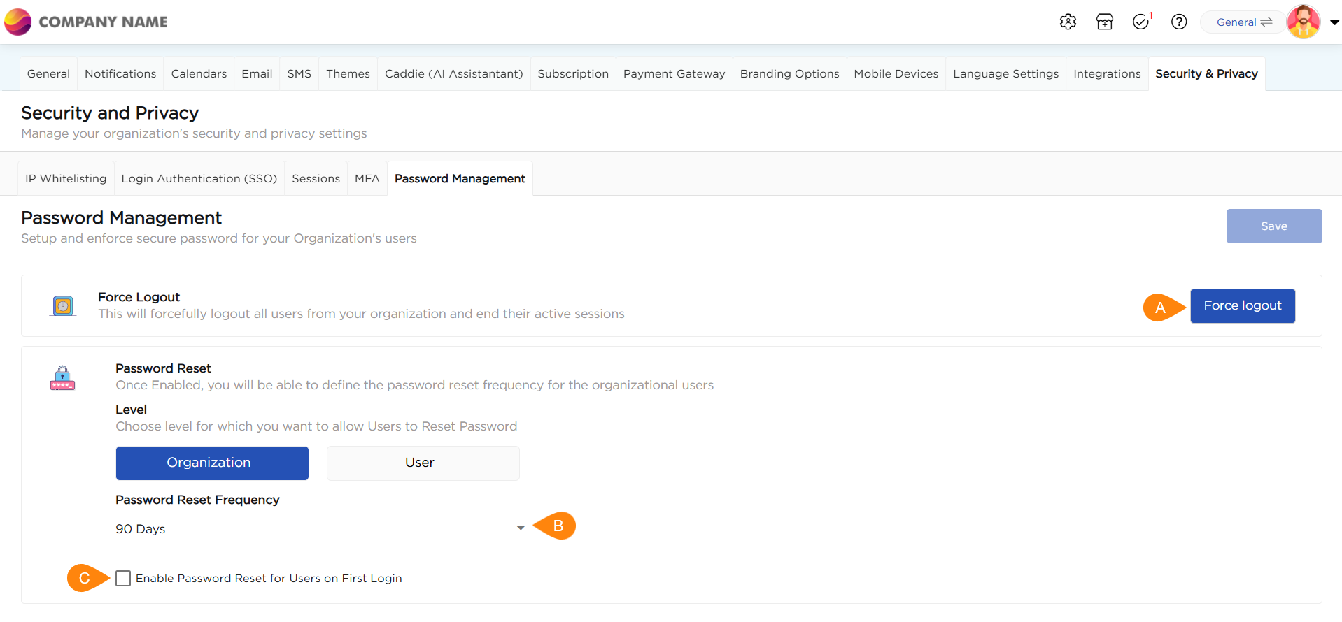
Task: Click the help question mark icon
Action: [1179, 22]
